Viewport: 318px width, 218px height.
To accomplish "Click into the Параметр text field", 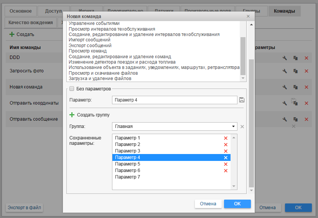I will (x=175, y=100).
